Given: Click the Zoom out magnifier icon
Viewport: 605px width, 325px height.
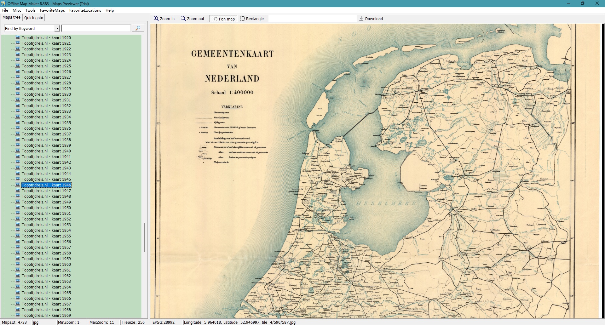Looking at the screenshot, I should 183,19.
